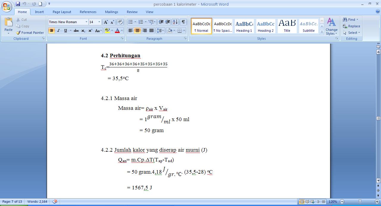Image resolution: width=381 pixels, height=206 pixels.
Task: Align text left
Action: 130,31
